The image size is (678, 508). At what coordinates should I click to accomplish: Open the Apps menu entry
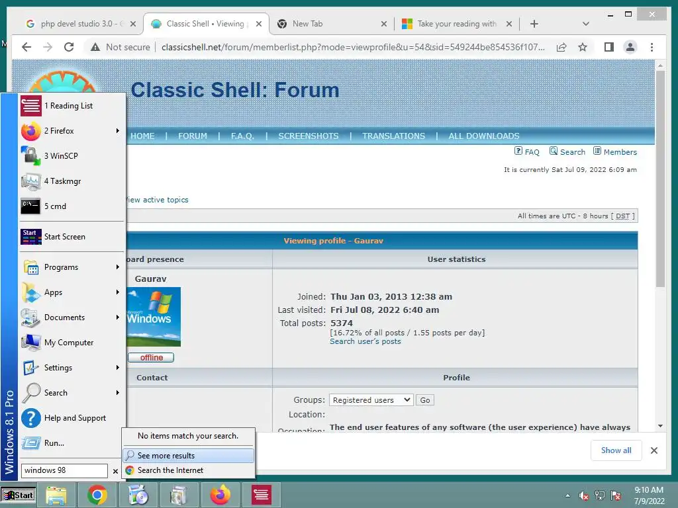pyautogui.click(x=72, y=292)
